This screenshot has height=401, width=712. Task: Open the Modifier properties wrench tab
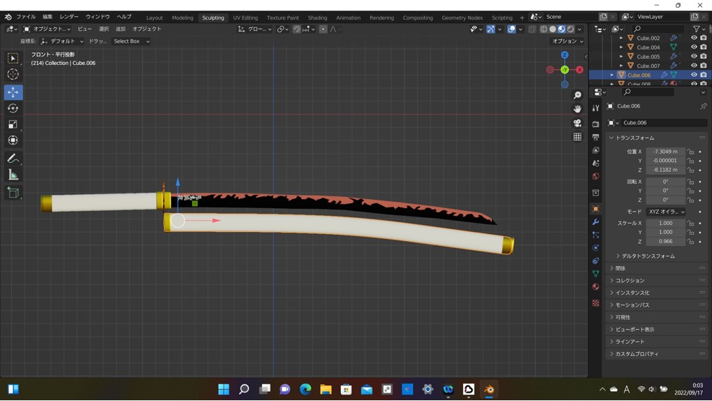(596, 222)
